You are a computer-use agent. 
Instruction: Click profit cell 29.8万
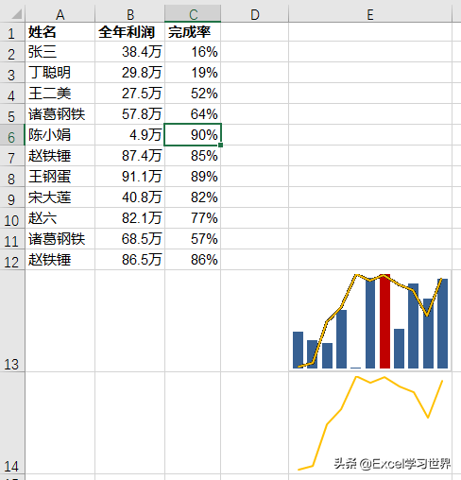129,73
